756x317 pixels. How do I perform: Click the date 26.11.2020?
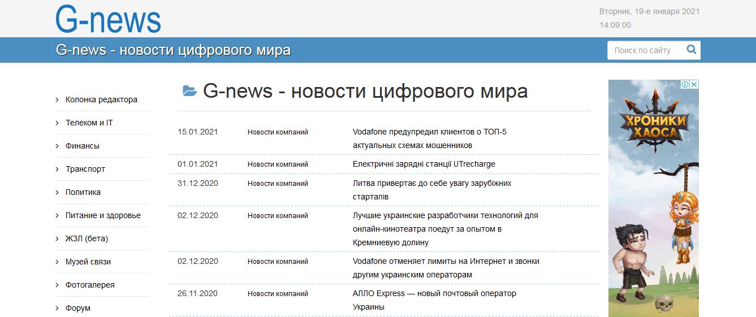point(198,293)
